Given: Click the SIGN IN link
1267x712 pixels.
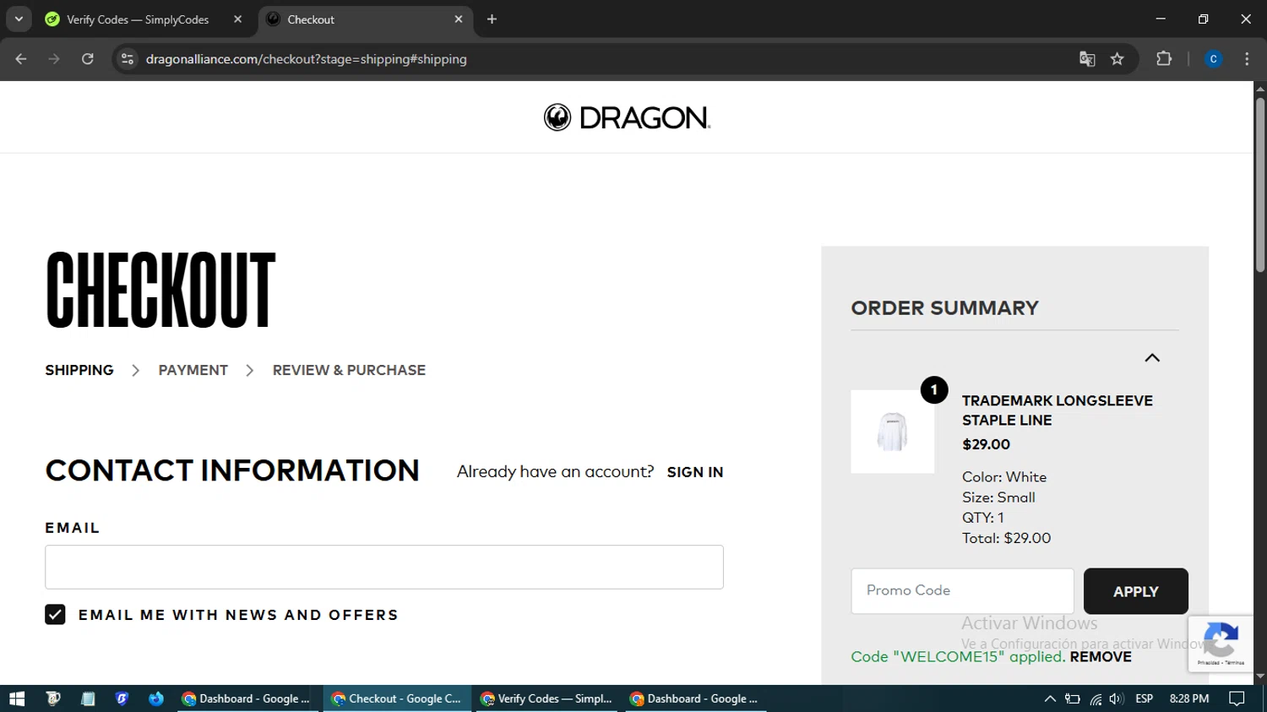Looking at the screenshot, I should click(695, 472).
